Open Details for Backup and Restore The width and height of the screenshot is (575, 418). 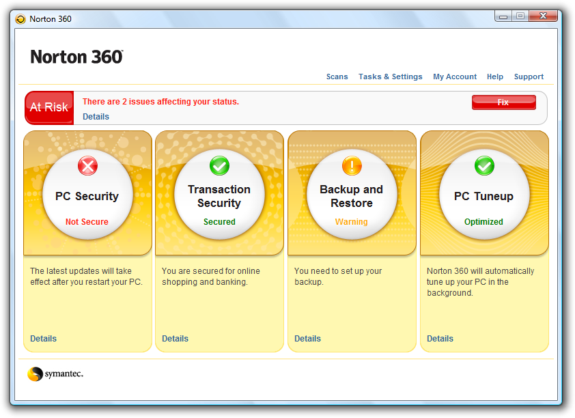[307, 339]
